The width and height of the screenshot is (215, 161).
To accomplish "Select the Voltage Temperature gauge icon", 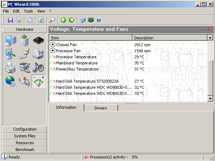I will tap(38, 81).
